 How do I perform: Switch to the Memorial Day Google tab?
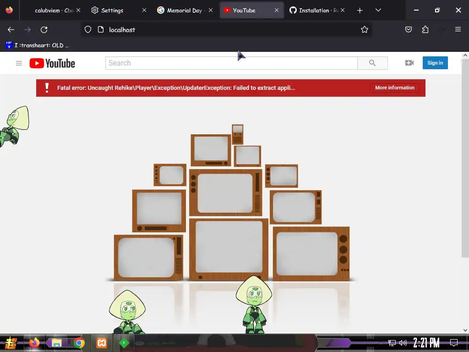click(185, 11)
